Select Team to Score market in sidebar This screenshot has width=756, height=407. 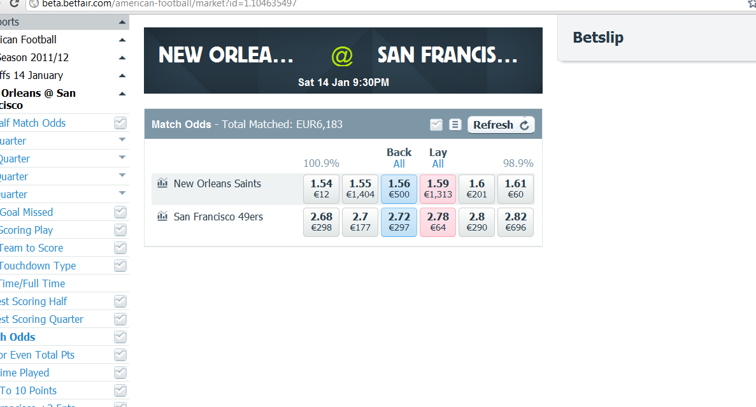tap(31, 248)
